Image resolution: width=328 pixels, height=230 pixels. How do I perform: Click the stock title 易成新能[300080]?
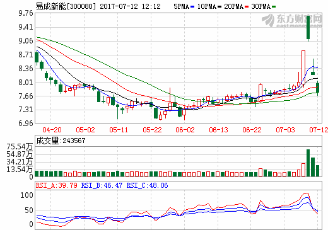66,6
